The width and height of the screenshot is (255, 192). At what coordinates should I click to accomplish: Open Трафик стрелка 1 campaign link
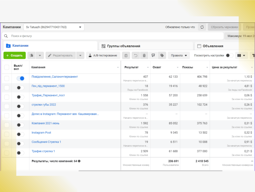43,151
